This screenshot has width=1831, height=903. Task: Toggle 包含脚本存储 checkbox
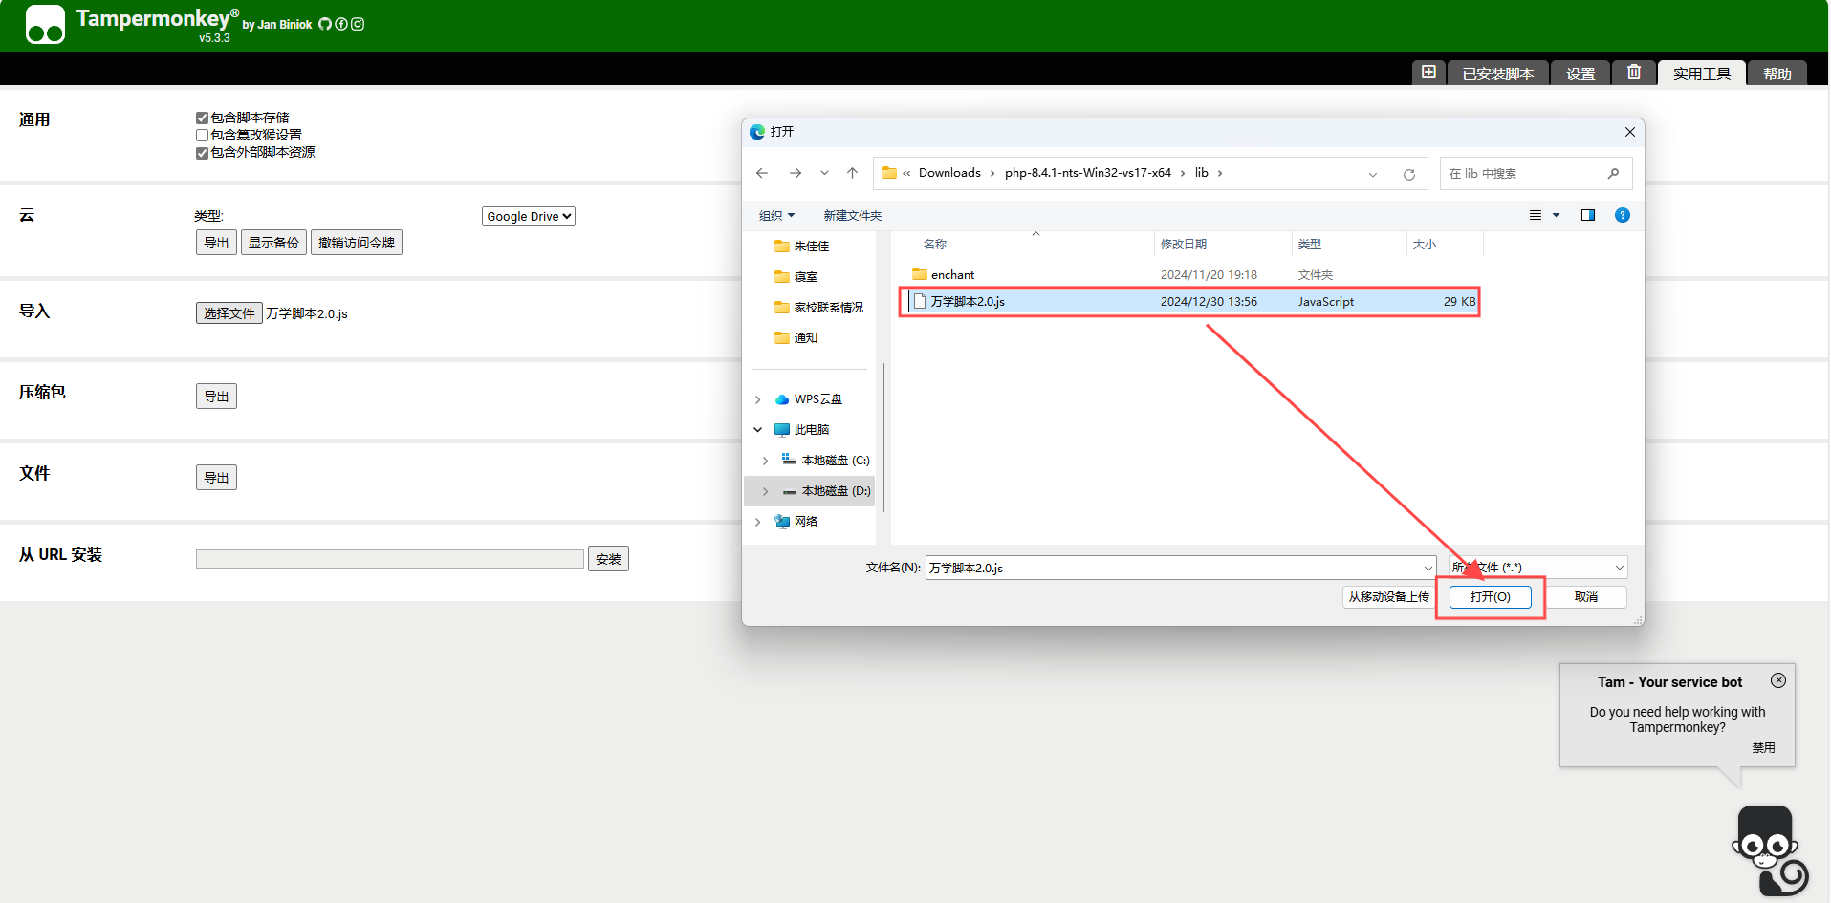(202, 118)
